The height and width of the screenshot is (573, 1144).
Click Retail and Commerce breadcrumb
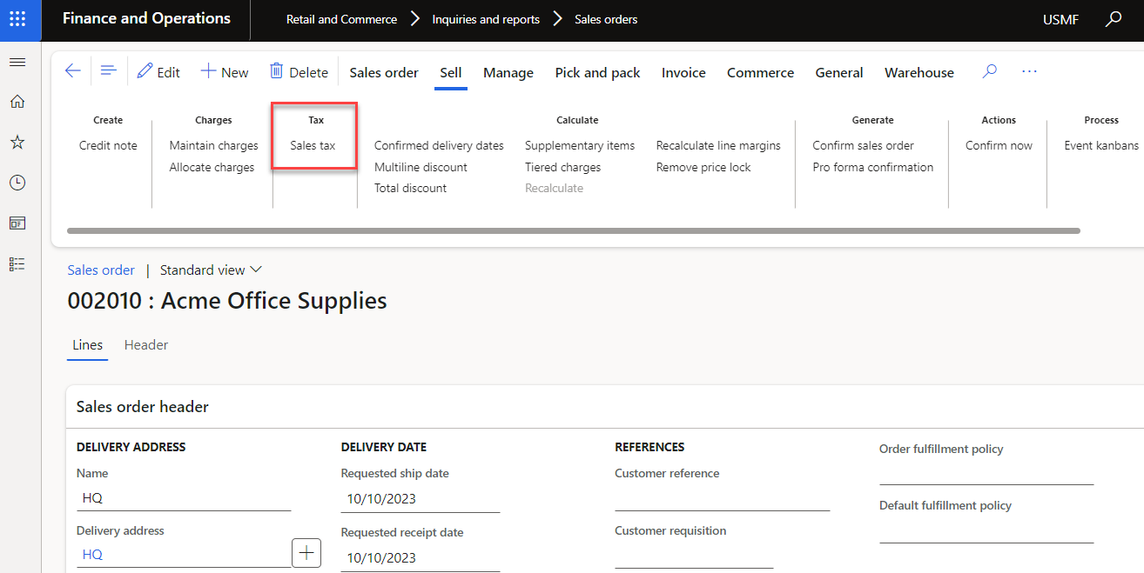pyautogui.click(x=341, y=19)
